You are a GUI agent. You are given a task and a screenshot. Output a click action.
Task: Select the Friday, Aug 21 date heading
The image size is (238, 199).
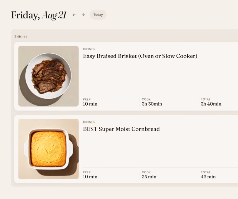click(x=39, y=15)
